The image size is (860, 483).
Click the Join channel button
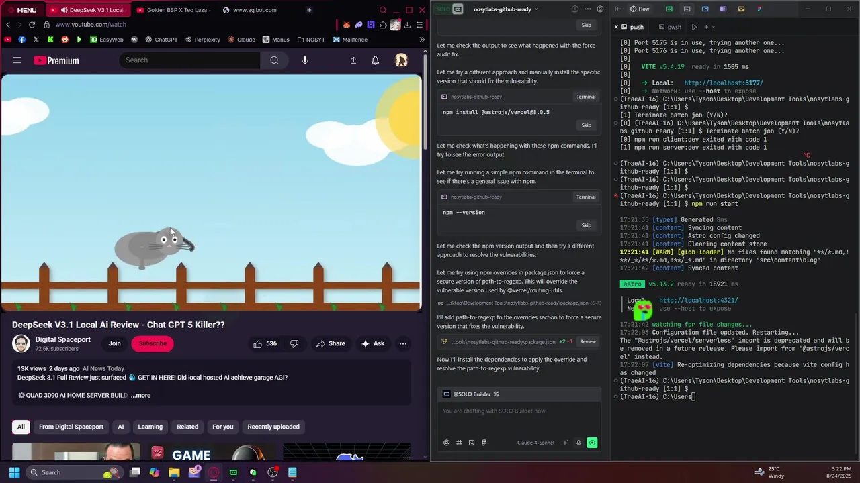[115, 343]
